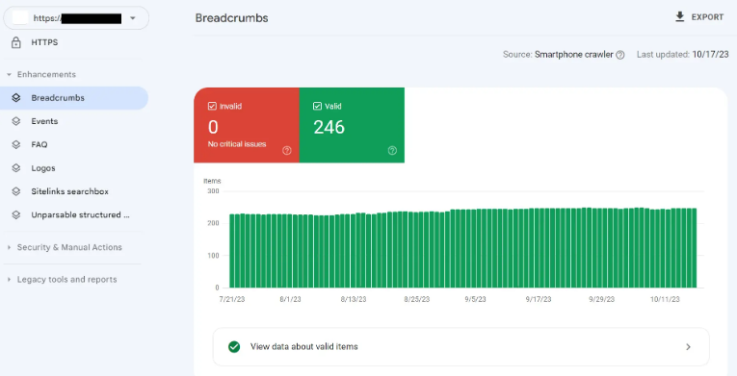
Task: Click the Logos layers icon
Action: point(16,168)
